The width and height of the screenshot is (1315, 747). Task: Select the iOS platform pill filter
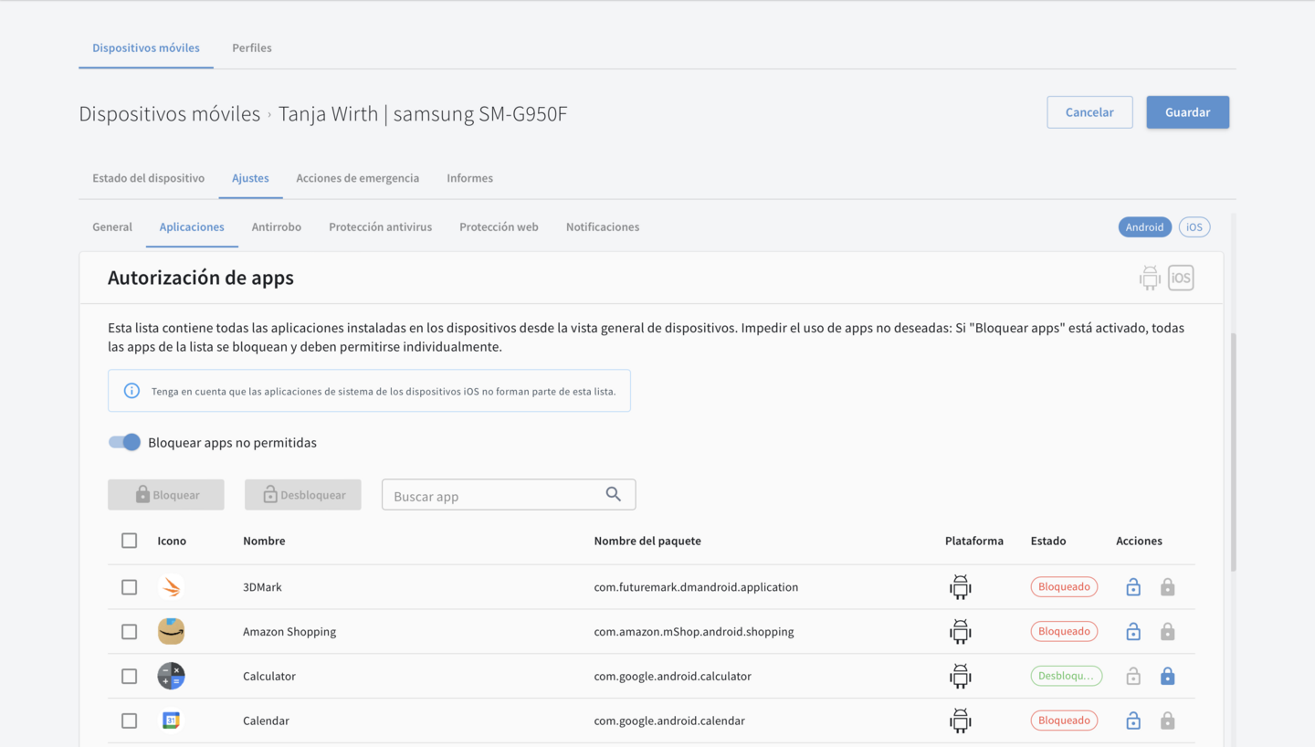[x=1194, y=227]
